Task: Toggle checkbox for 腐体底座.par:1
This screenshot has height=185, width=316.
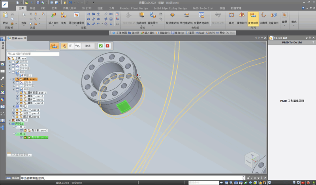Action: click(x=17, y=93)
